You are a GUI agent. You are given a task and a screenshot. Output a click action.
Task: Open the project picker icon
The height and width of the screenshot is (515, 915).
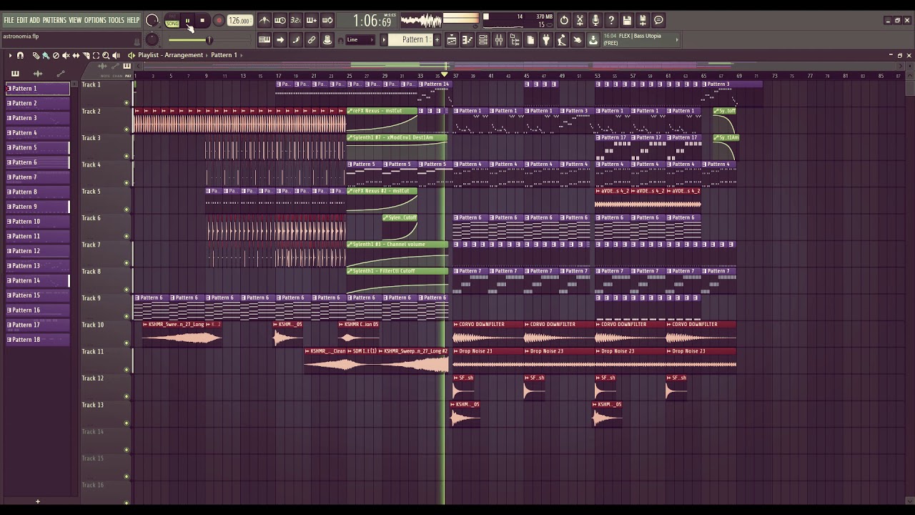pos(530,40)
